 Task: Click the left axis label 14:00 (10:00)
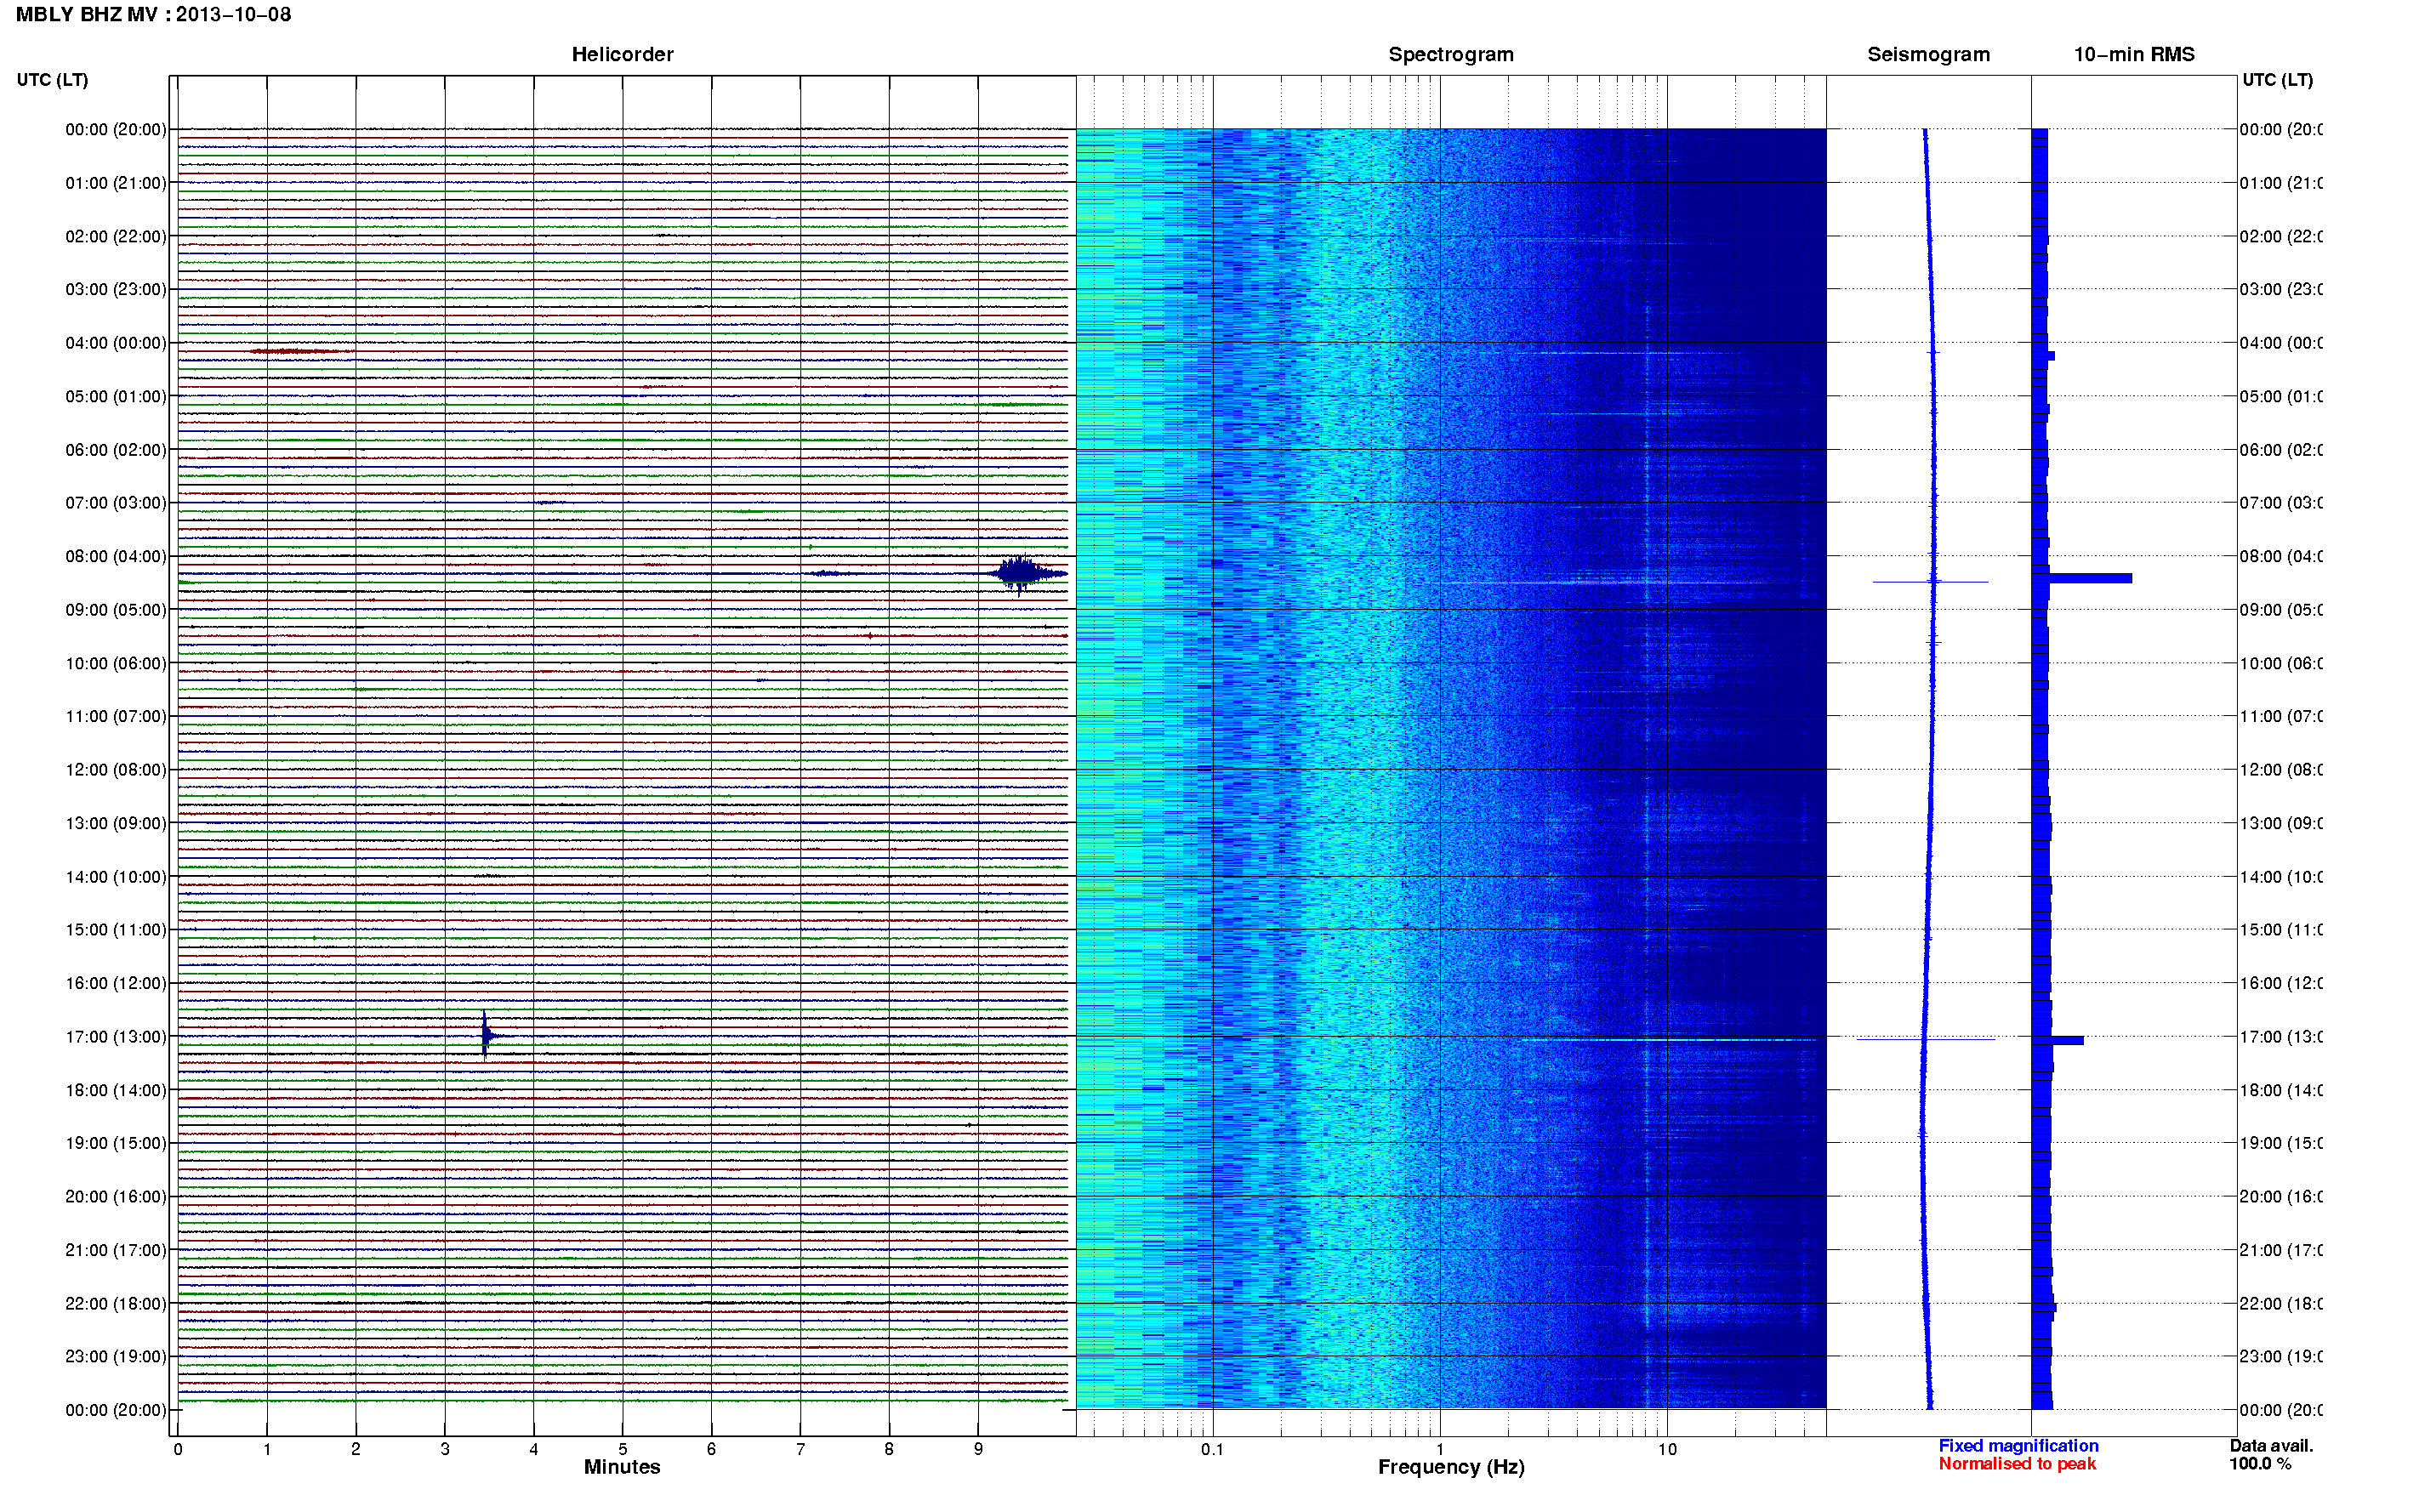point(115,877)
